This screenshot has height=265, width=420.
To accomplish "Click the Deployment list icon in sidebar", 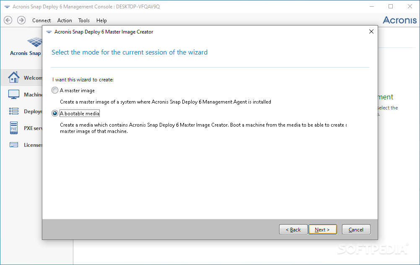I will (x=14, y=111).
